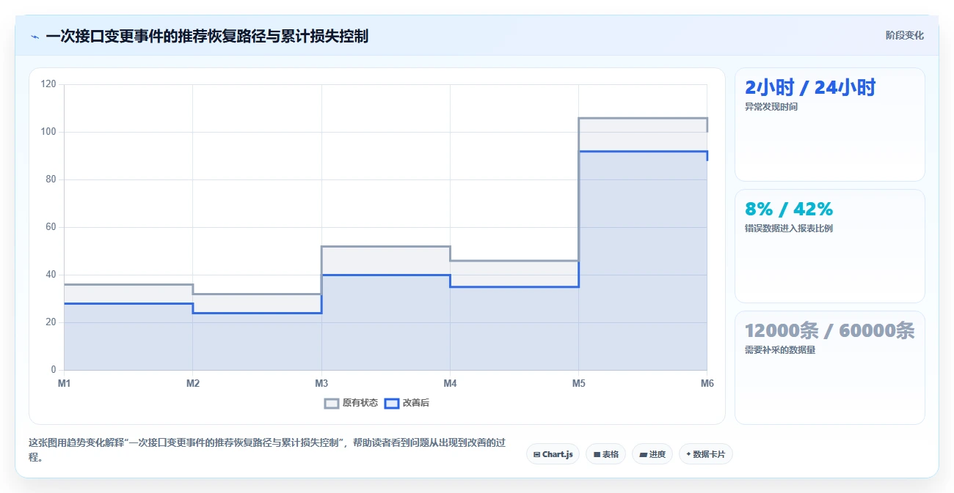Click the 120 y-axis tick label
954x493 pixels.
pyautogui.click(x=48, y=84)
